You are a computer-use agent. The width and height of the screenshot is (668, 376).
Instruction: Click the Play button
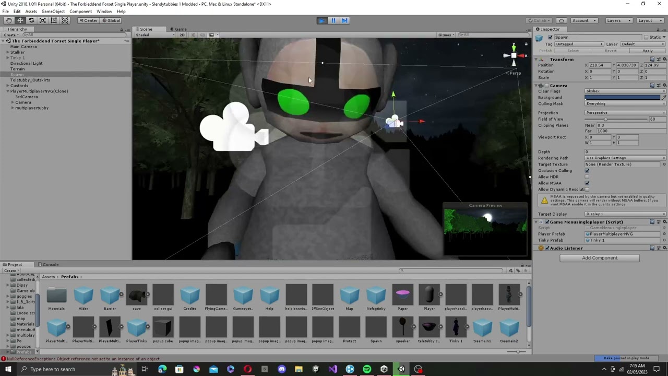click(x=321, y=20)
